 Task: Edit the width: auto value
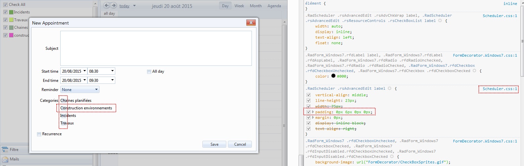[336, 26]
